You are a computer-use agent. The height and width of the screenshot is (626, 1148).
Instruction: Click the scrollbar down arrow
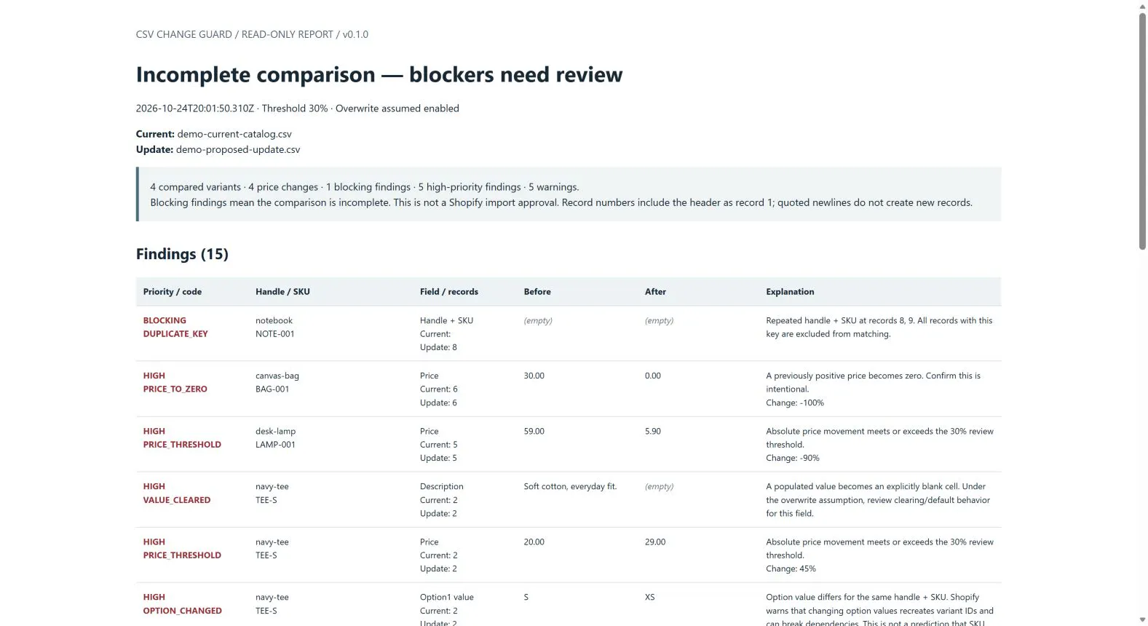pos(1142,620)
